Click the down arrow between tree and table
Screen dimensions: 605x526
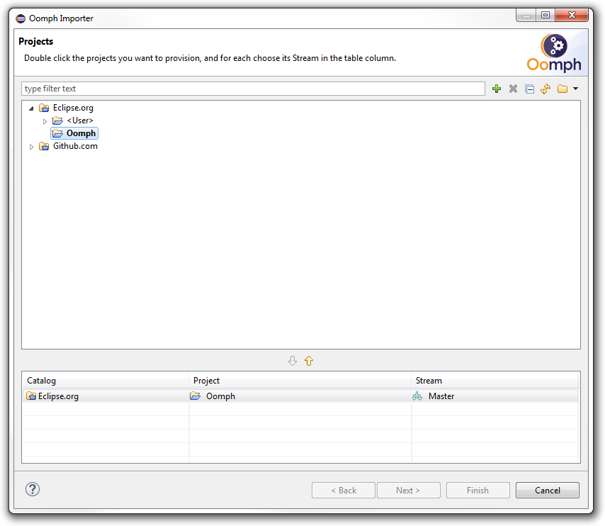pyautogui.click(x=293, y=361)
